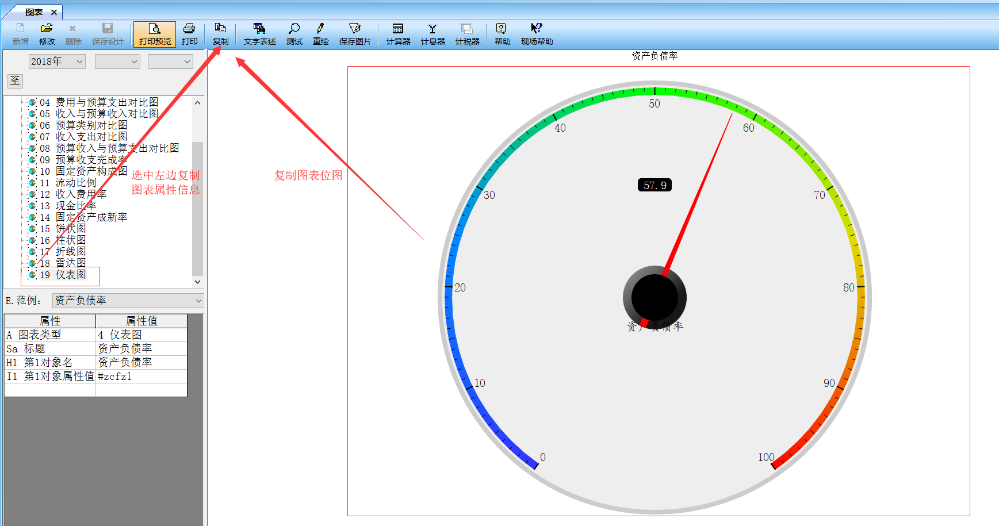The width and height of the screenshot is (999, 526).
Task: Click the 保存图片 save image icon
Action: point(355,29)
